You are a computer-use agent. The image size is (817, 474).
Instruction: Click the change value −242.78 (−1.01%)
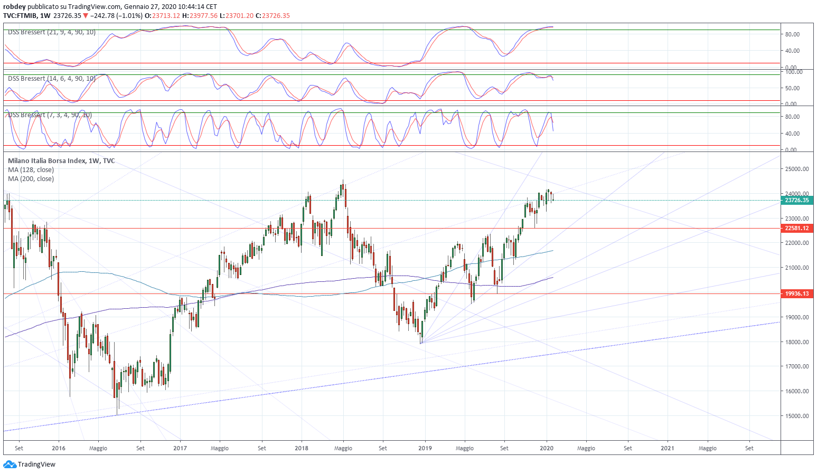[116, 16]
